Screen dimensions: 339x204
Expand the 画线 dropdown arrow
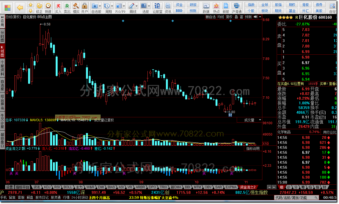coord(137,6)
